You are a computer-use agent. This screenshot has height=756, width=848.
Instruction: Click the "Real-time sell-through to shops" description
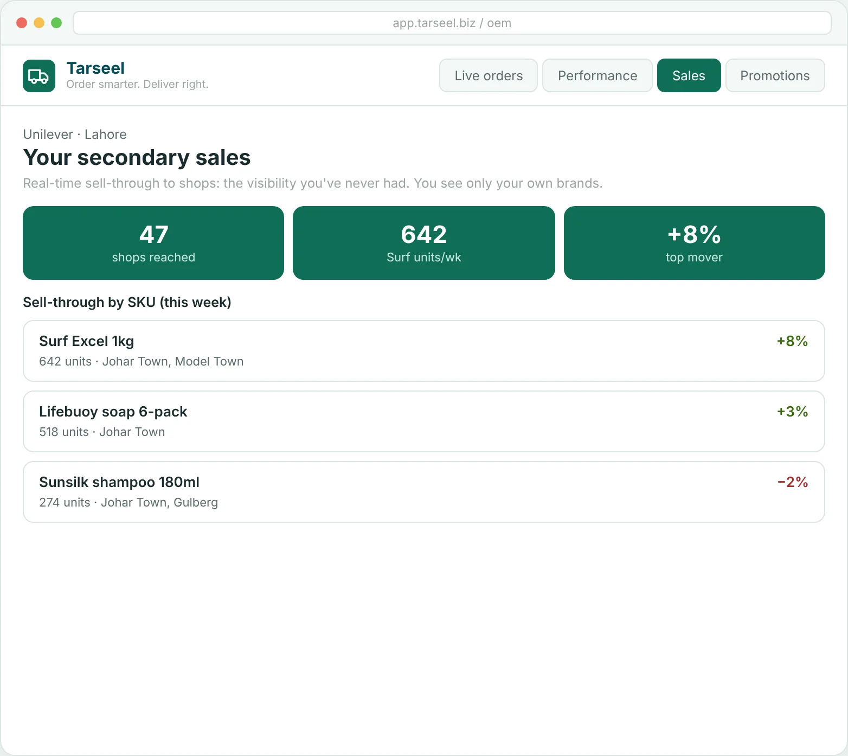313,183
